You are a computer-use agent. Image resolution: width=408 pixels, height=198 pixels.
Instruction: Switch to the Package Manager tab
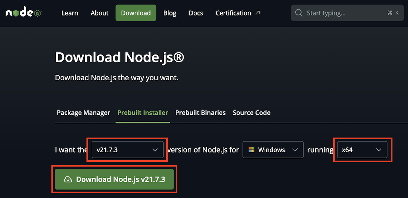pos(84,113)
